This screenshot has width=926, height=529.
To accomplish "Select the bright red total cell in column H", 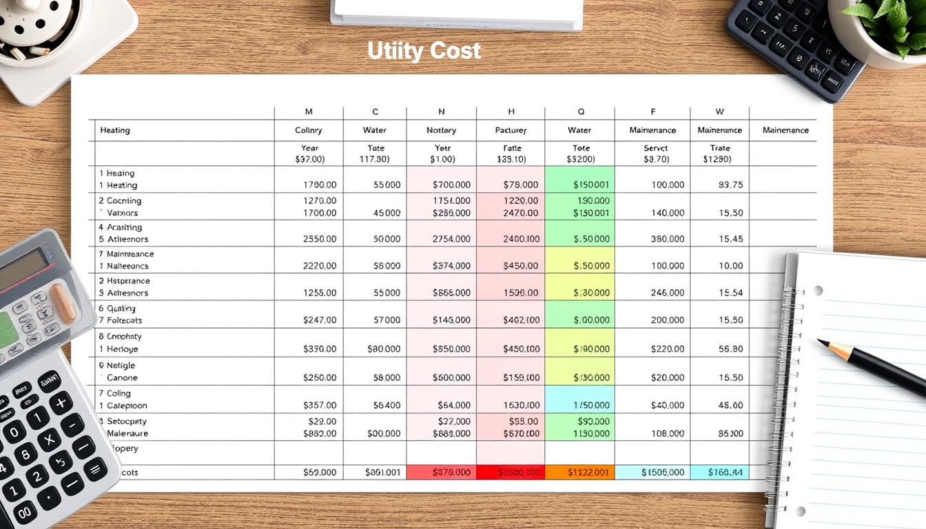I will tap(511, 473).
